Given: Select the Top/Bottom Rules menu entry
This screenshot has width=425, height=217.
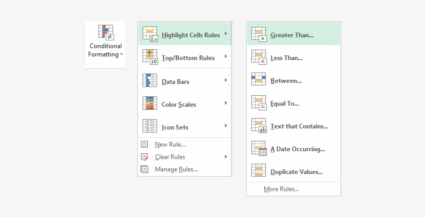Looking at the screenshot, I should [x=185, y=56].
